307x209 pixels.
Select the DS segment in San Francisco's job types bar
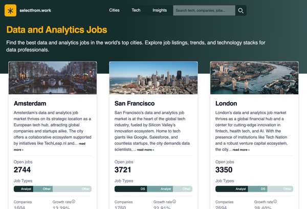(143, 189)
